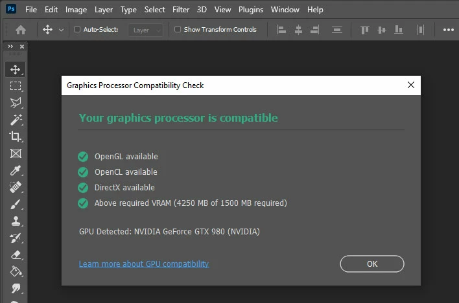Select the Eyedropper tool
459x303 pixels.
click(x=15, y=170)
